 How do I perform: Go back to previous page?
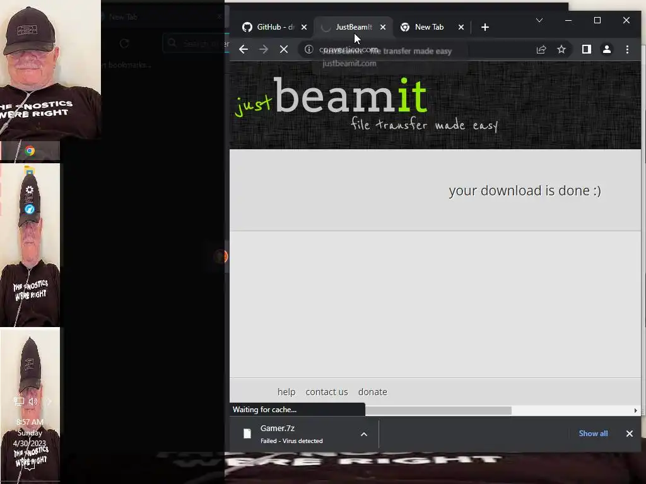244,50
